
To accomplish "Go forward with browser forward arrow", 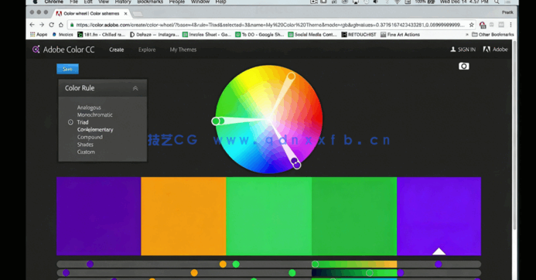I will (x=42, y=25).
